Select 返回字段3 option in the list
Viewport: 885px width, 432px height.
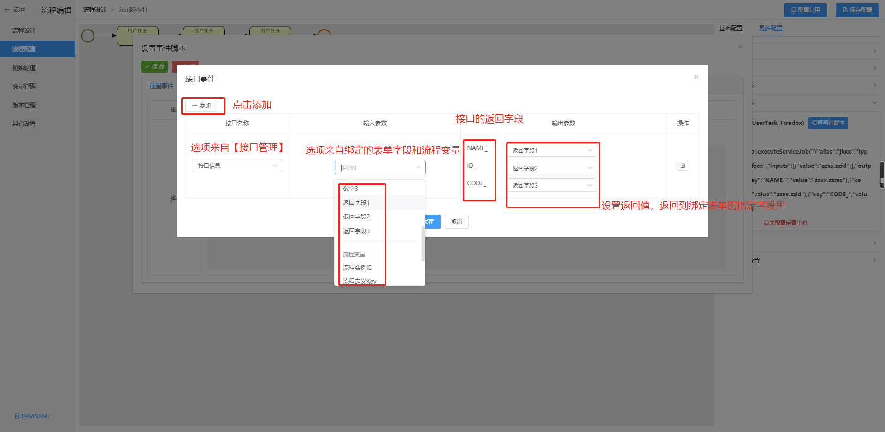356,231
